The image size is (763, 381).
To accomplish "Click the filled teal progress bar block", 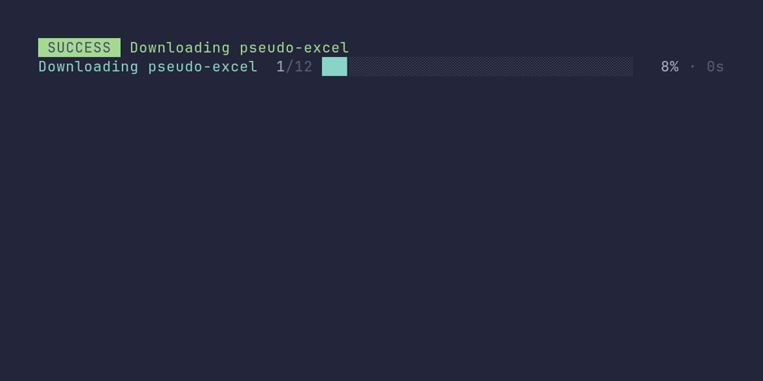I will point(334,67).
